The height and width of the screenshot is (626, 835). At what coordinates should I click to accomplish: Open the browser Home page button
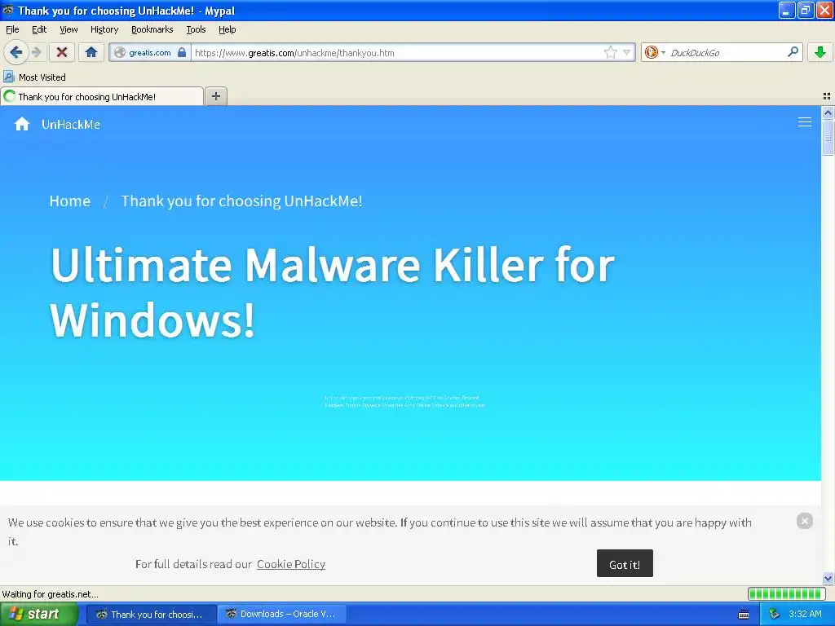coord(91,52)
